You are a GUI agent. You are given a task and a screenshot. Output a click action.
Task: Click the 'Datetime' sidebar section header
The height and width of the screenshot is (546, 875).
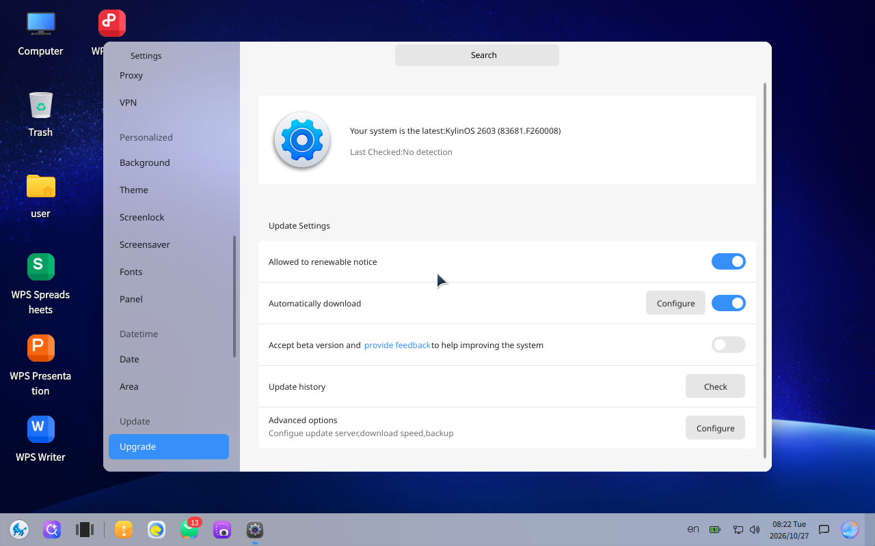coord(139,334)
